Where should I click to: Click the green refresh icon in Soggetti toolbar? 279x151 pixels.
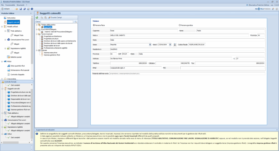tap(37, 17)
